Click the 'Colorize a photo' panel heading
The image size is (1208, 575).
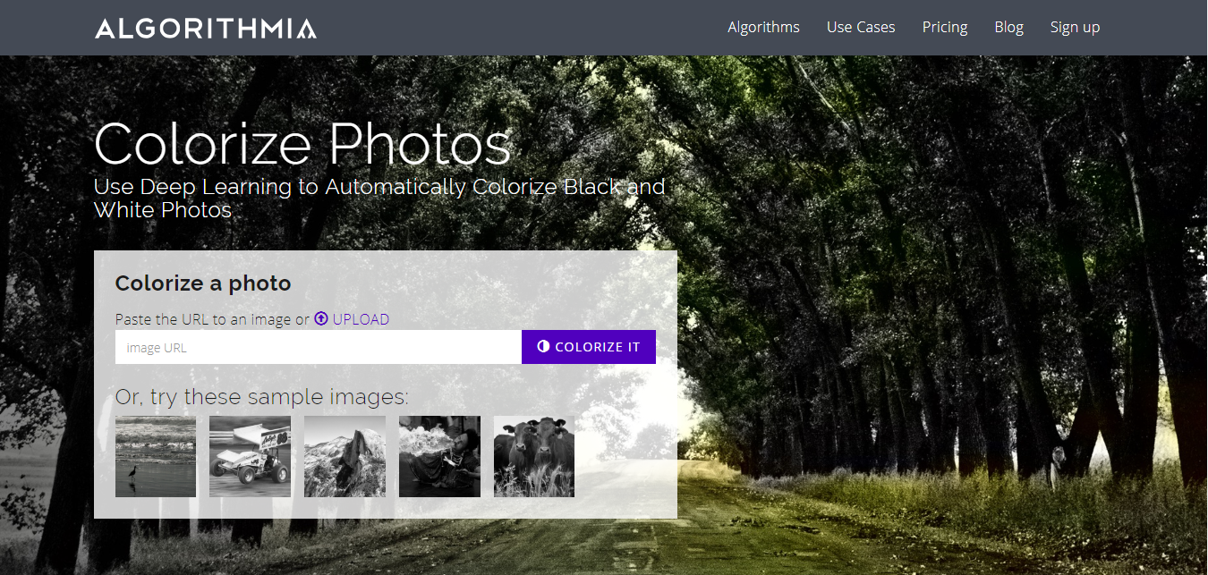203,283
